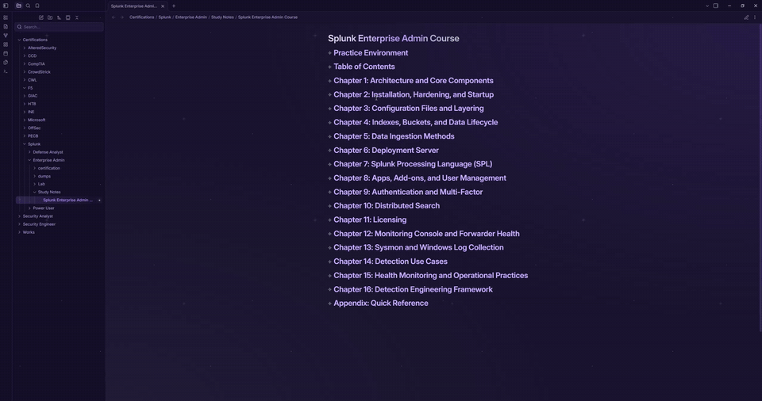Click the collapse-all icon in explorer toolbar
The image size is (762, 401).
pyautogui.click(x=77, y=17)
